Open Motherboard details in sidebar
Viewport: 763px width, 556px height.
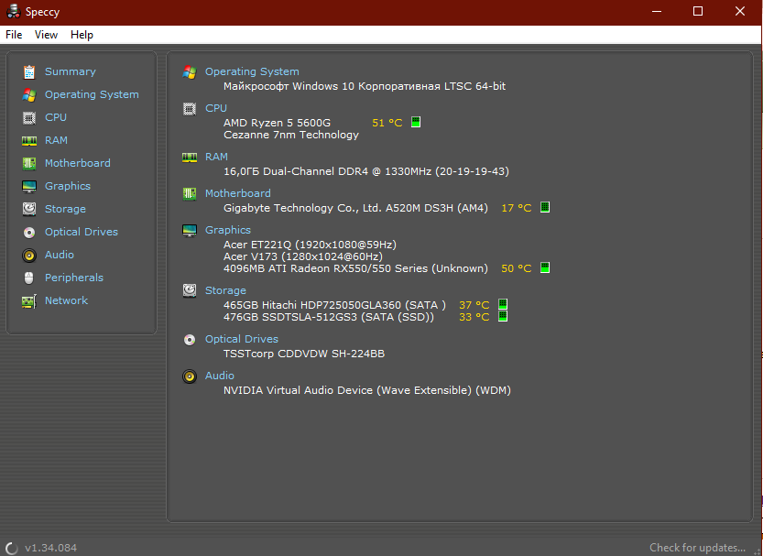[x=77, y=163]
